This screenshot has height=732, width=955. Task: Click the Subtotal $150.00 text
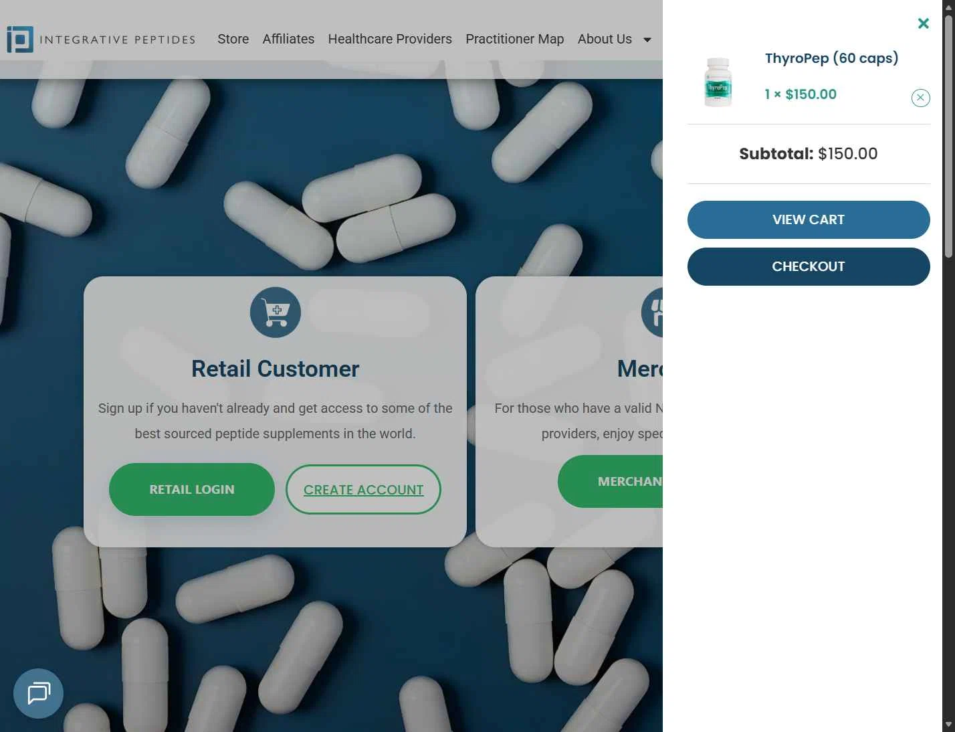809,153
